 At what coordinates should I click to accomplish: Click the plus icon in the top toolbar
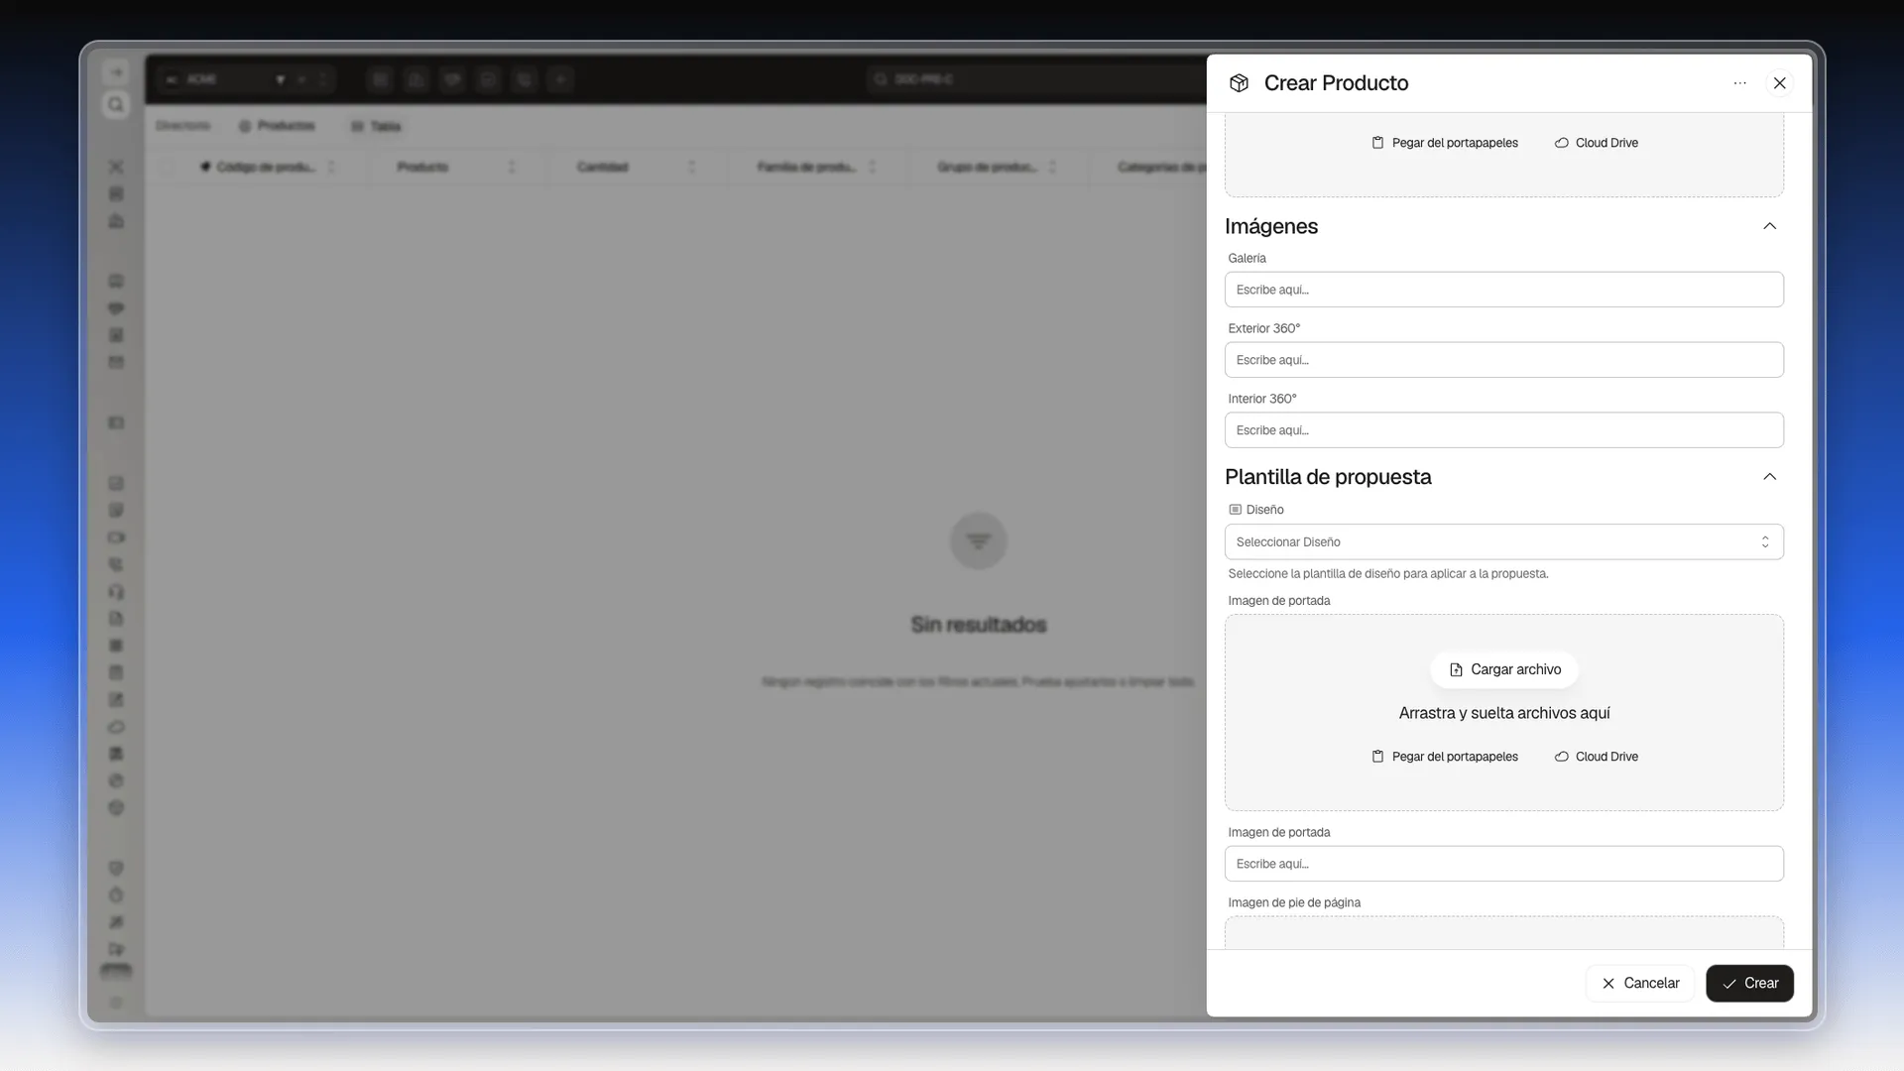[560, 79]
